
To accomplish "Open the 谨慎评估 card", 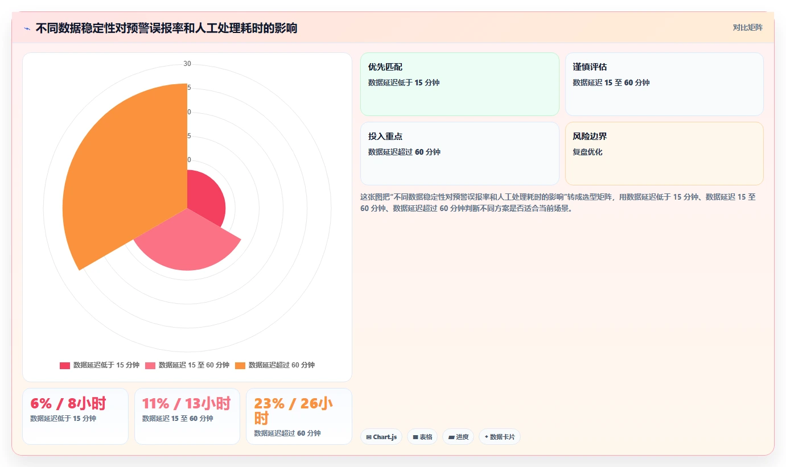I will point(664,84).
